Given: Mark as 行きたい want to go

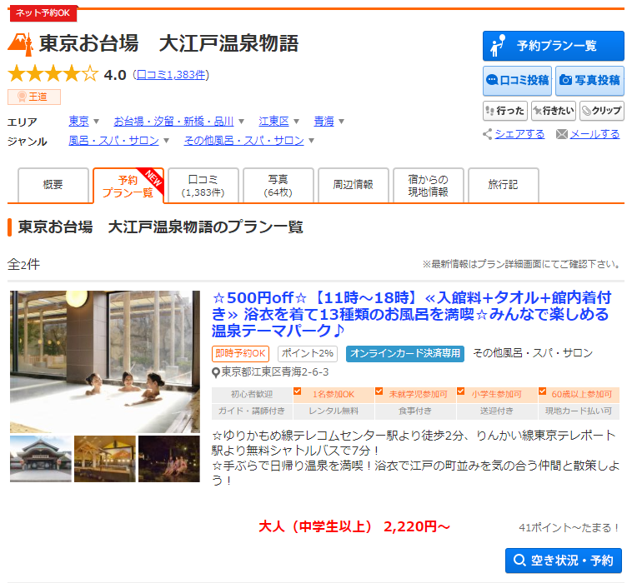Looking at the screenshot, I should pos(553,111).
